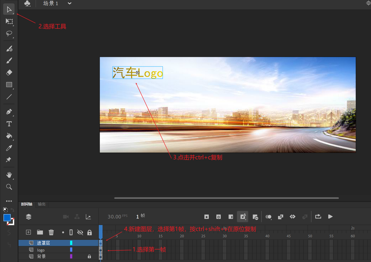371x262 pixels.
Task: Select the Classic Brush tool
Action: (x=9, y=61)
